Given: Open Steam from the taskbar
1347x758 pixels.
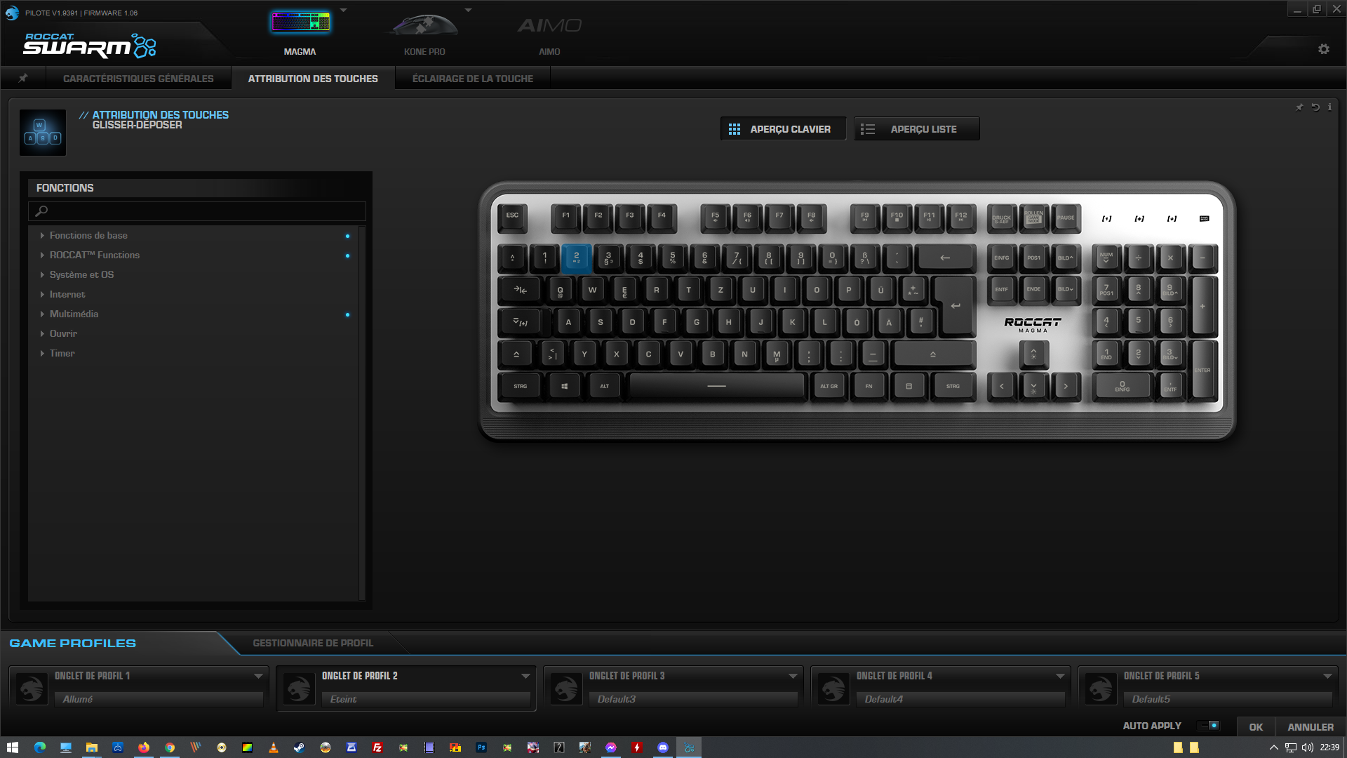Looking at the screenshot, I should point(299,747).
